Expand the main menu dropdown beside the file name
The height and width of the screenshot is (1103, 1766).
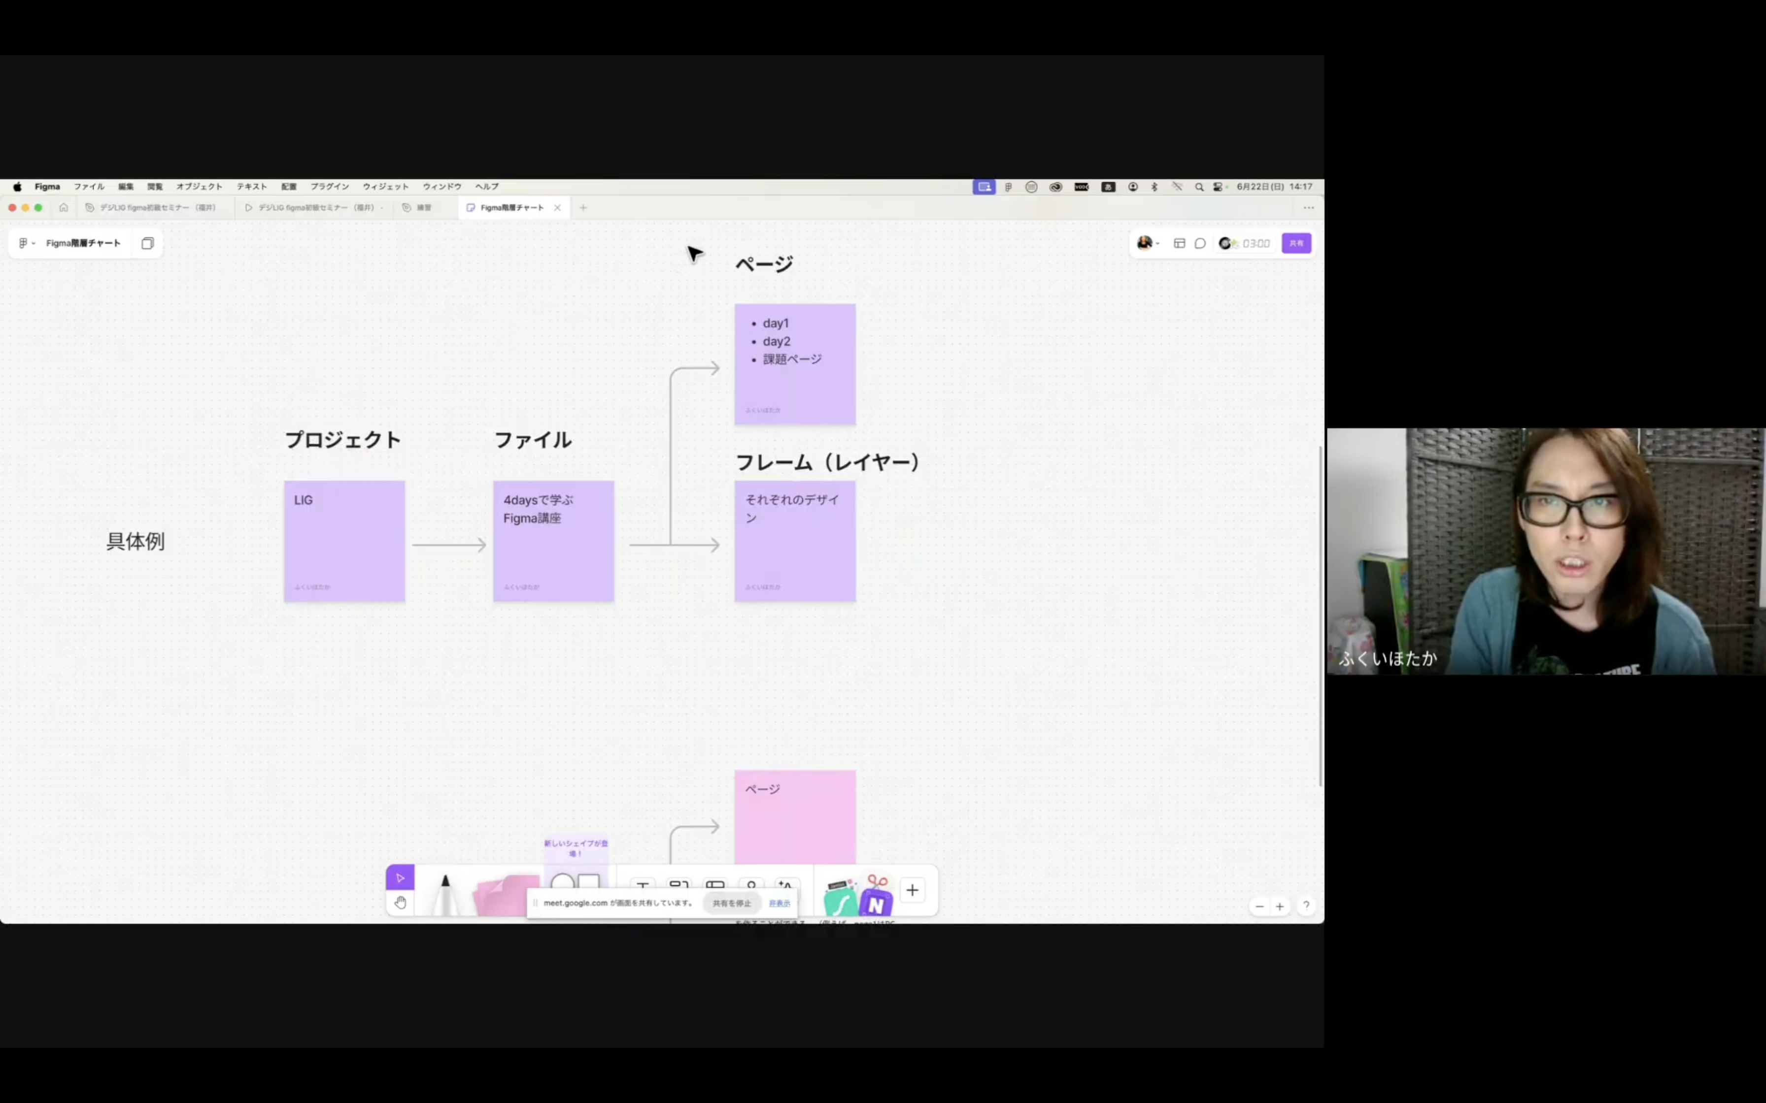tap(26, 244)
